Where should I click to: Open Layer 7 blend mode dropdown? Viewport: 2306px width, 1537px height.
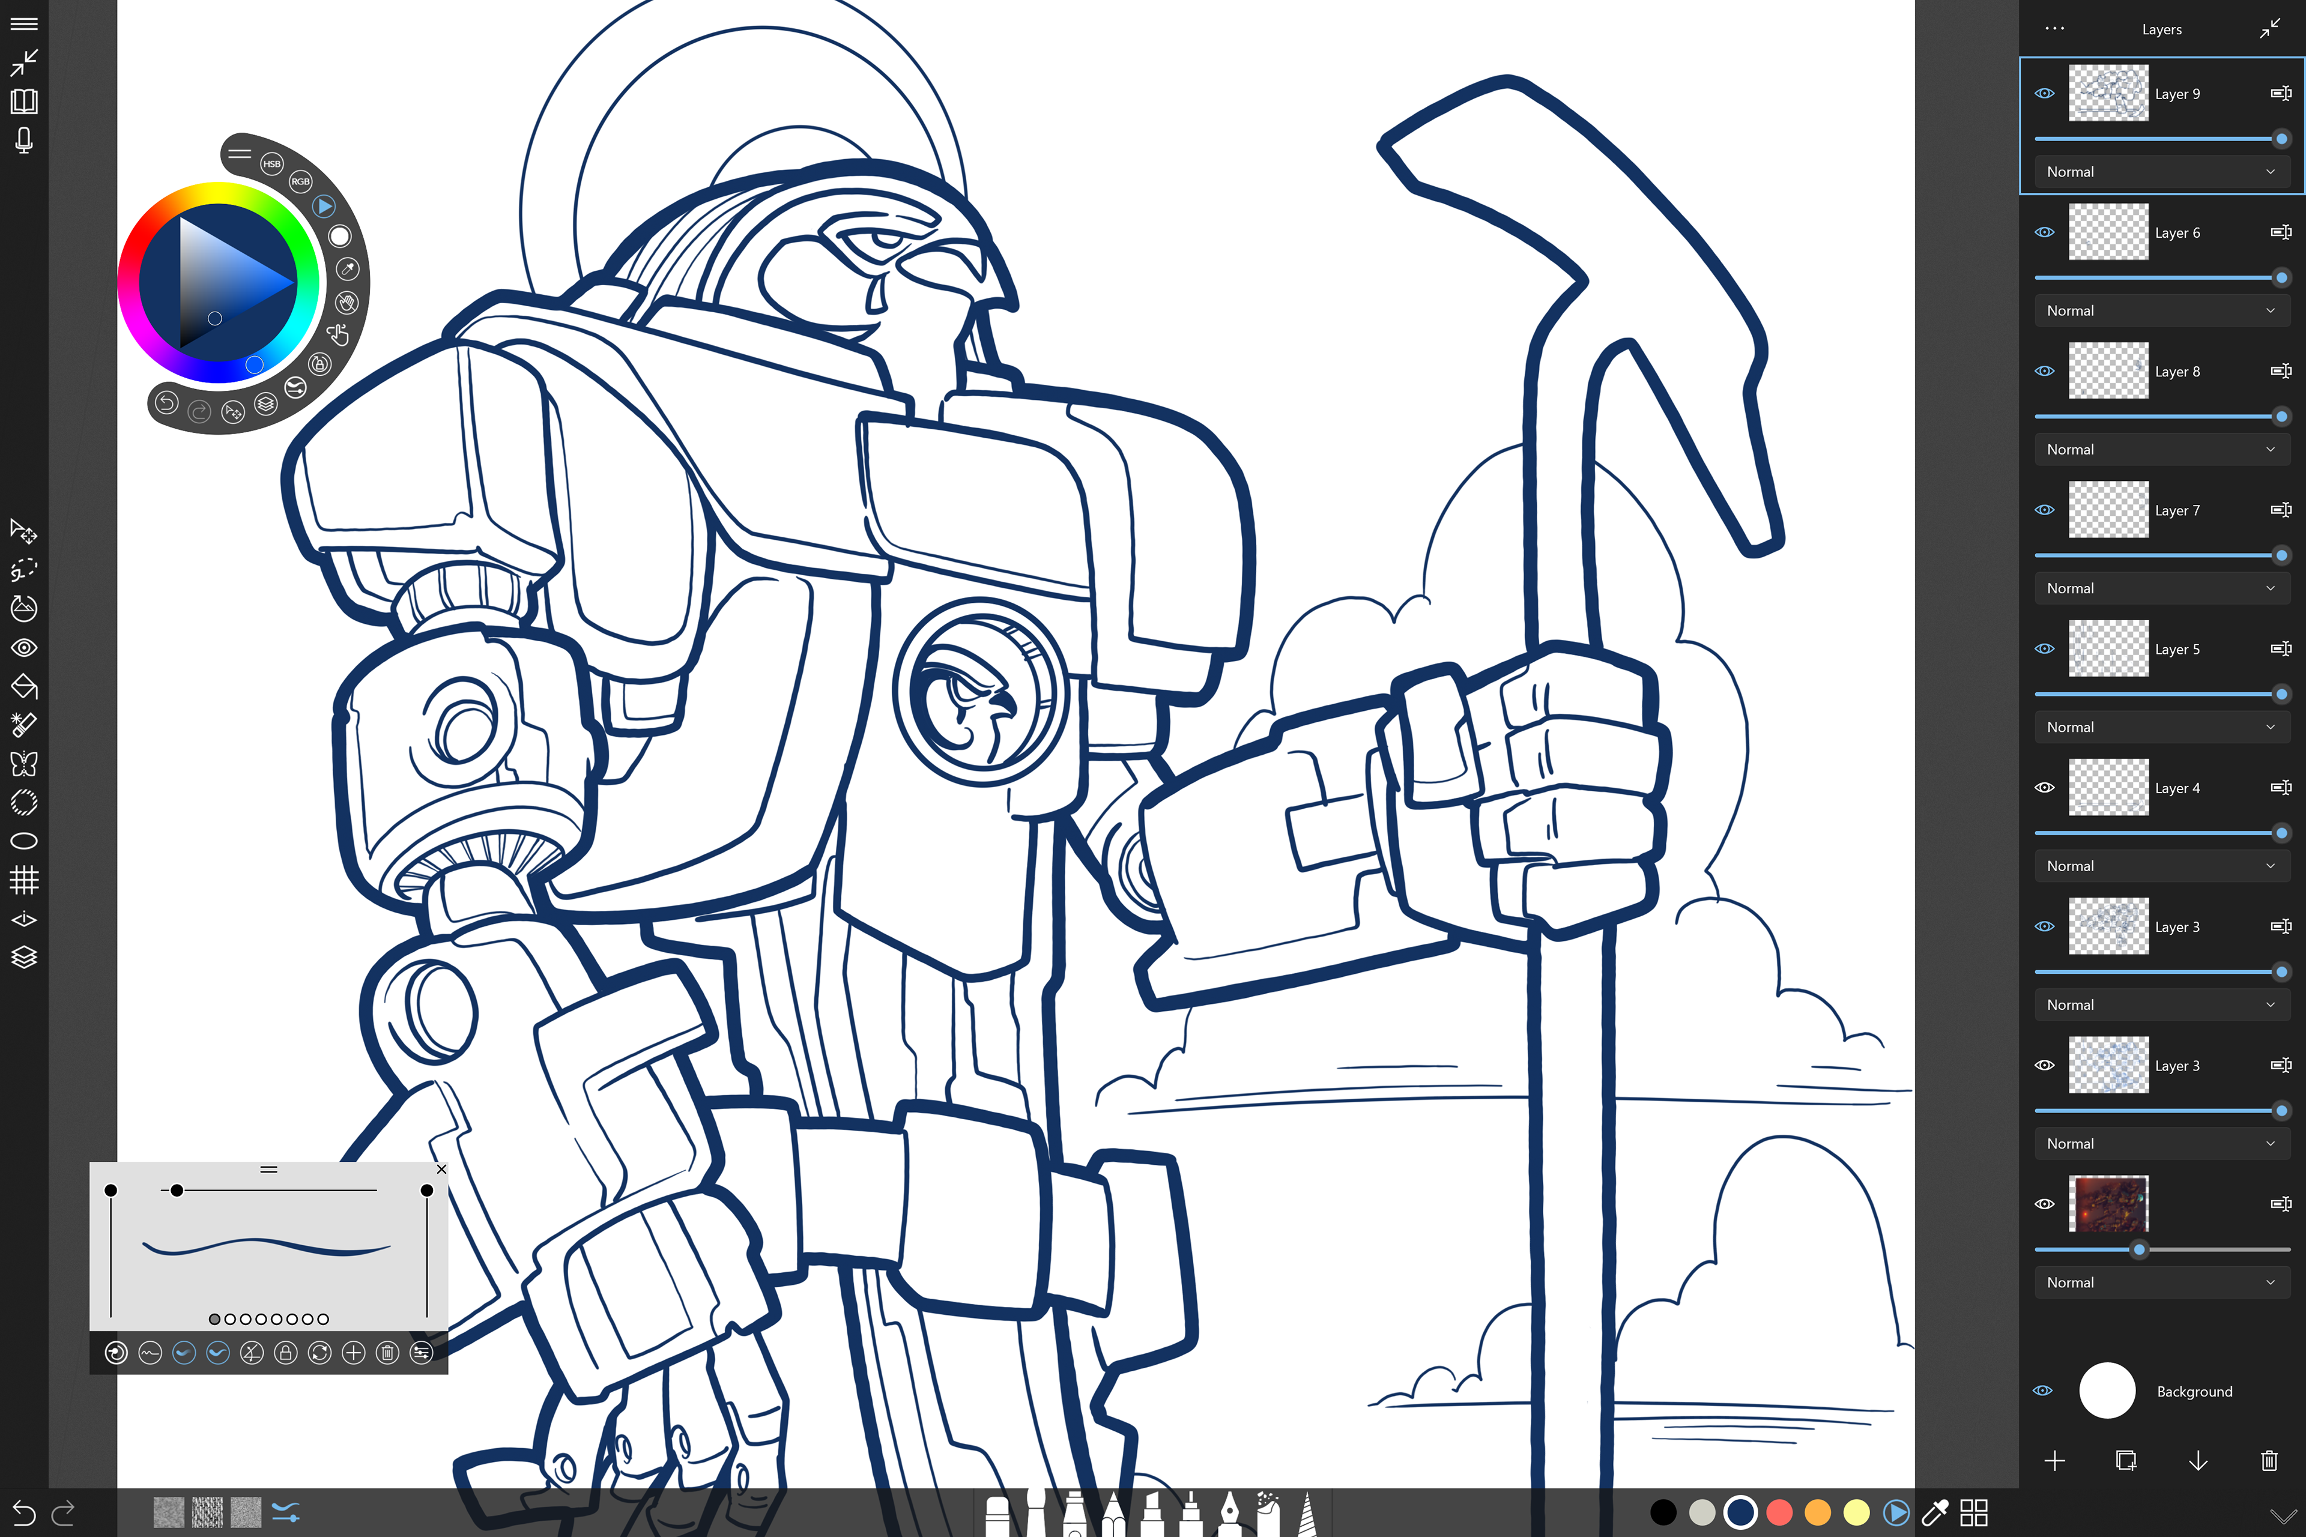(2162, 588)
